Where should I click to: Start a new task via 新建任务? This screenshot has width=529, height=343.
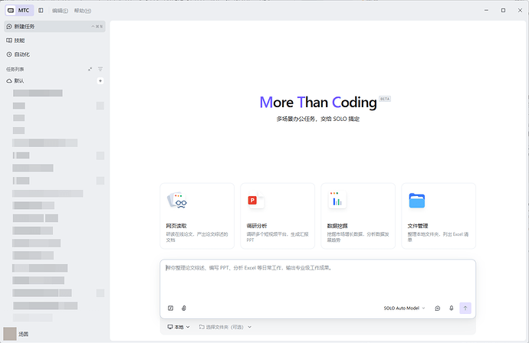(x=54, y=26)
